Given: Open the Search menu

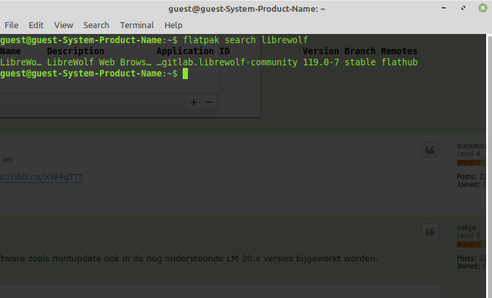Looking at the screenshot, I should [x=97, y=25].
